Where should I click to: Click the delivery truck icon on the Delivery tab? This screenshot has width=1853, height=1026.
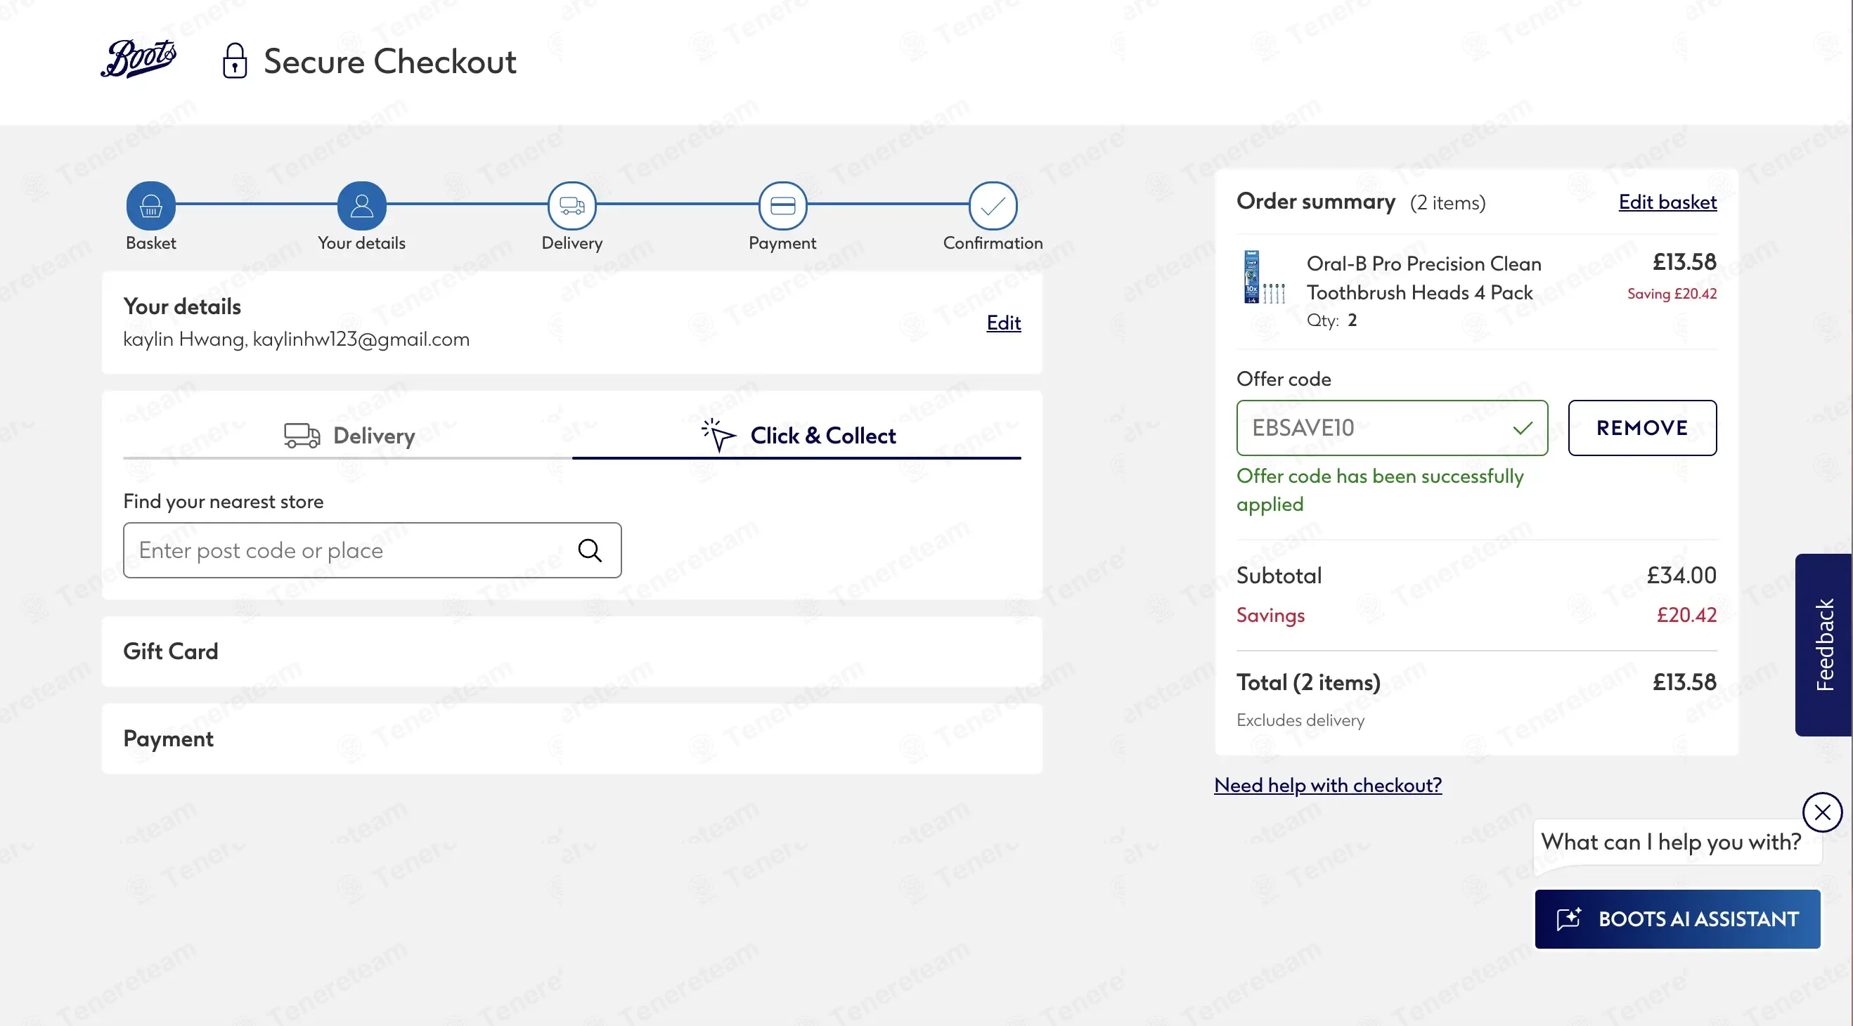pyautogui.click(x=302, y=435)
